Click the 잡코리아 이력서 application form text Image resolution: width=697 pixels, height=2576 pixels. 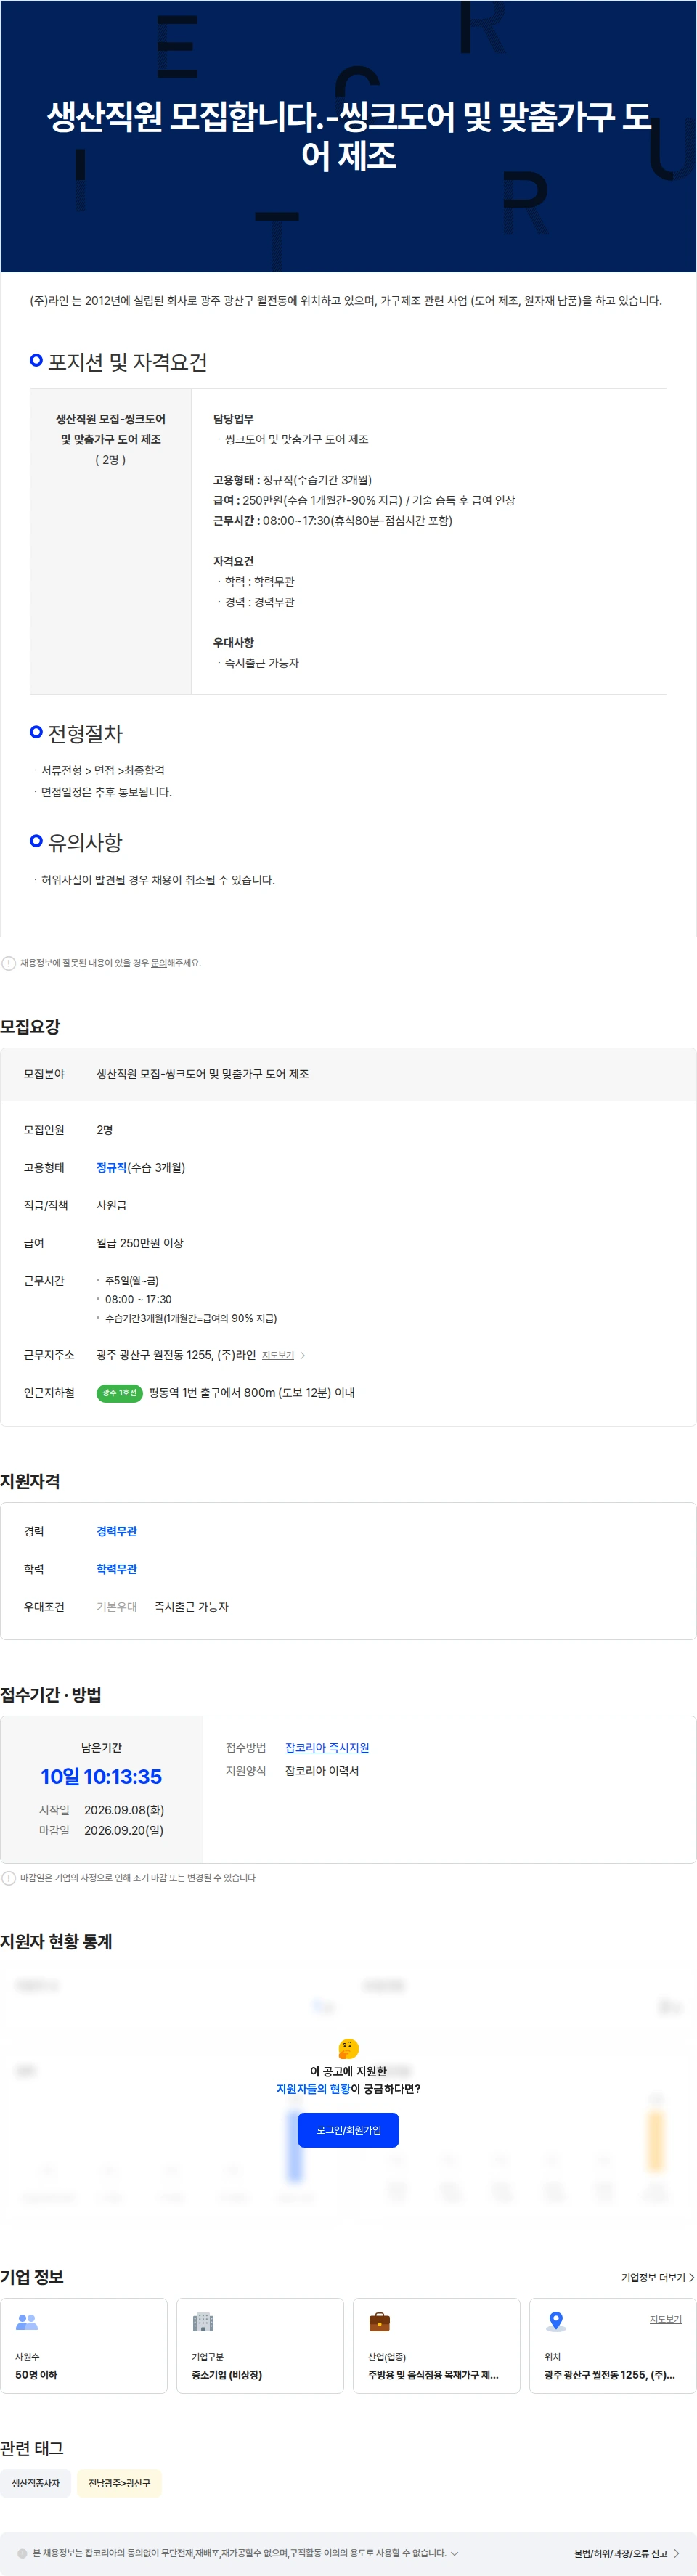(322, 1770)
